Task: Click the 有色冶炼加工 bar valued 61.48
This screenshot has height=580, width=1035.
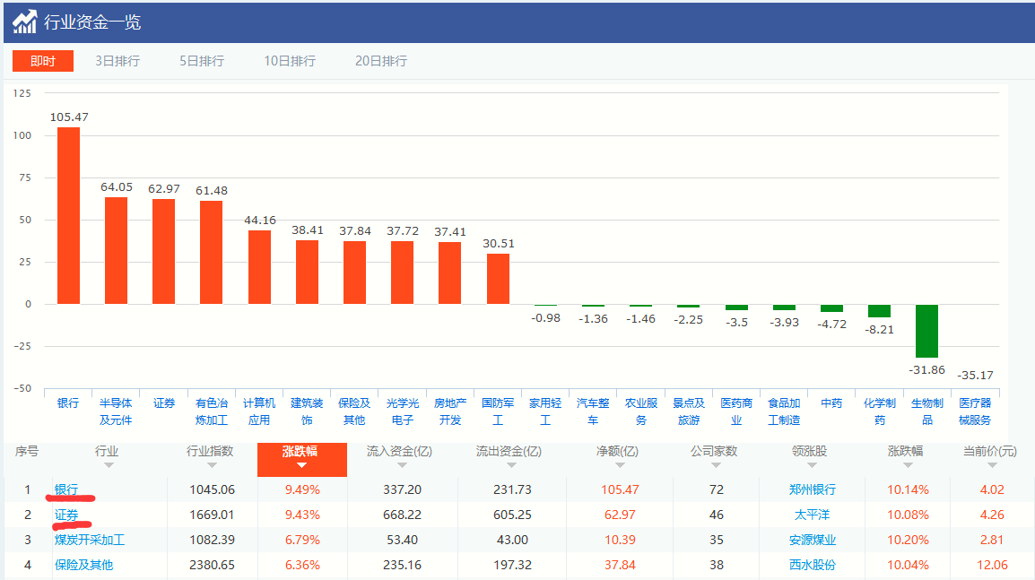Action: tap(212, 253)
